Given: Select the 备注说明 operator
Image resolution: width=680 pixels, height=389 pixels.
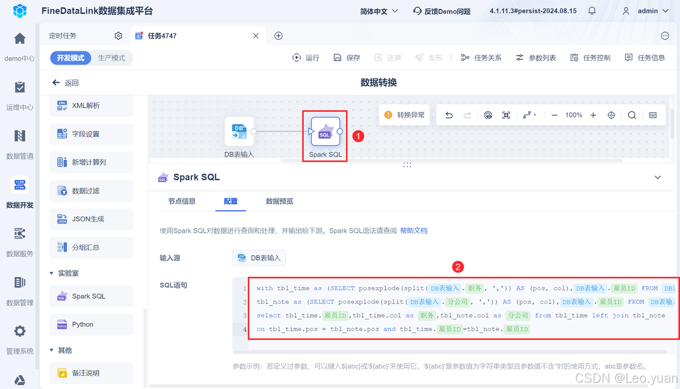Looking at the screenshot, I should tap(91, 373).
